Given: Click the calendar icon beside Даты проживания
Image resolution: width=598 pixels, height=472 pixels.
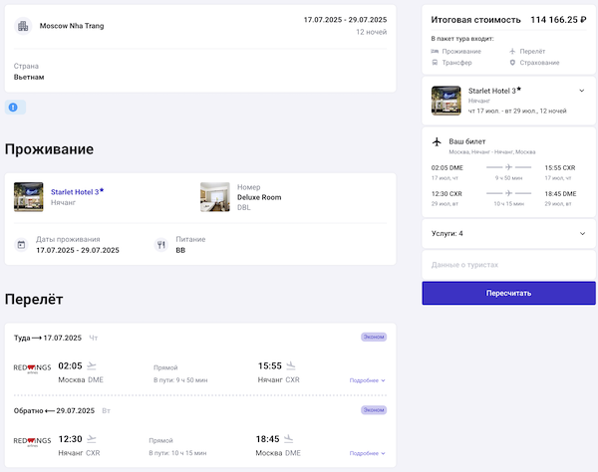Looking at the screenshot, I should (x=21, y=244).
